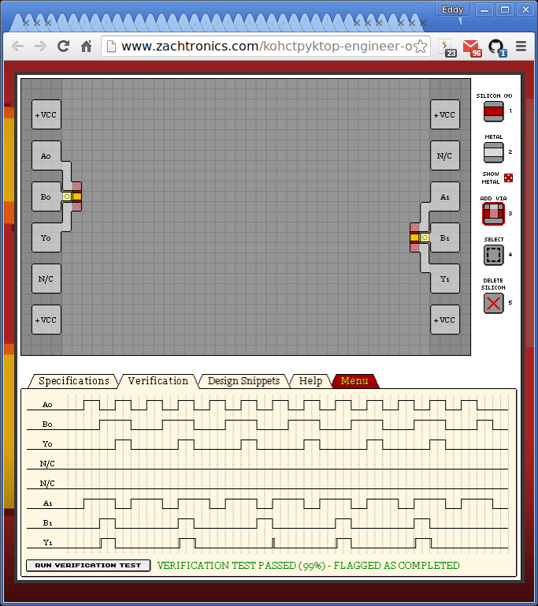538x606 pixels.
Task: Open the GitHub extension icon
Action: (x=496, y=47)
